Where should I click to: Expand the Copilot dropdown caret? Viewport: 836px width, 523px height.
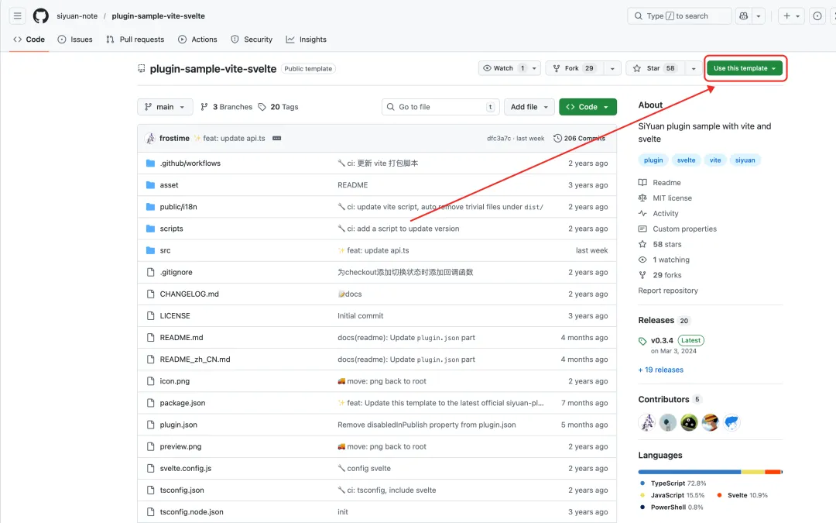(758, 16)
